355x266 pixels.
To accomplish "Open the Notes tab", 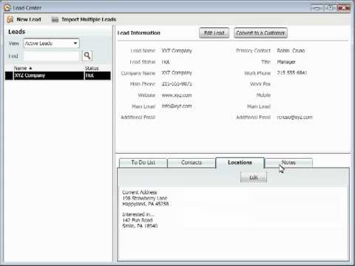I will 288,163.
